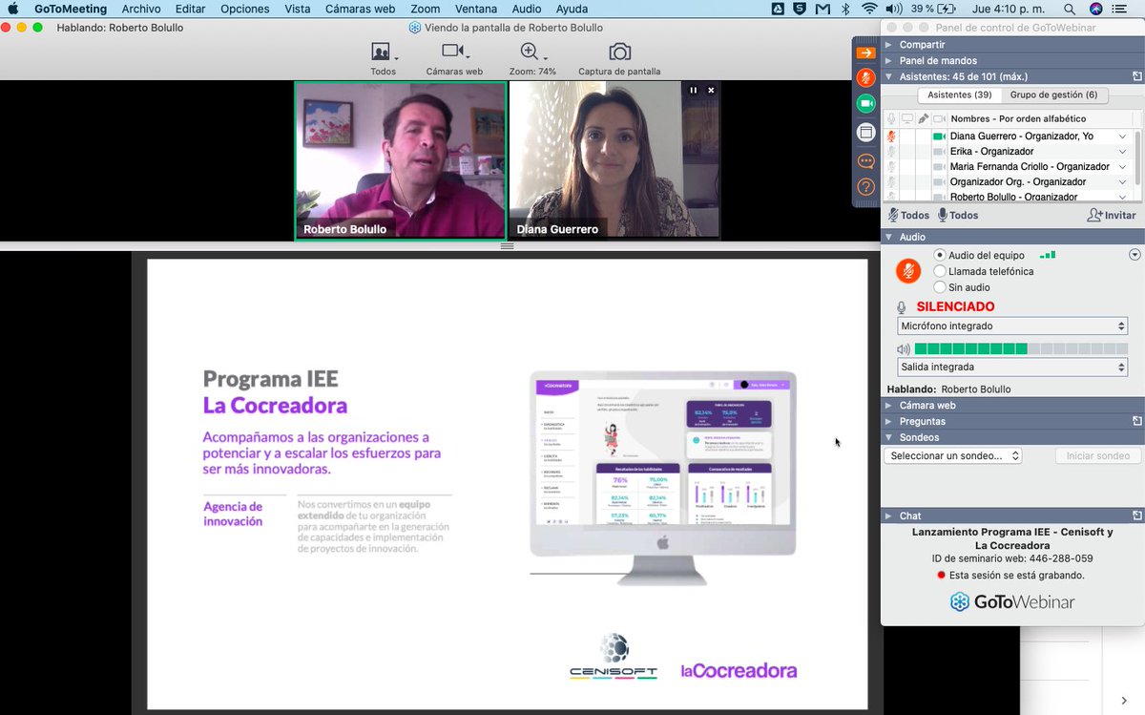The image size is (1145, 715).
Task: Toggle green webcam button on grab-tab
Action: 865,103
